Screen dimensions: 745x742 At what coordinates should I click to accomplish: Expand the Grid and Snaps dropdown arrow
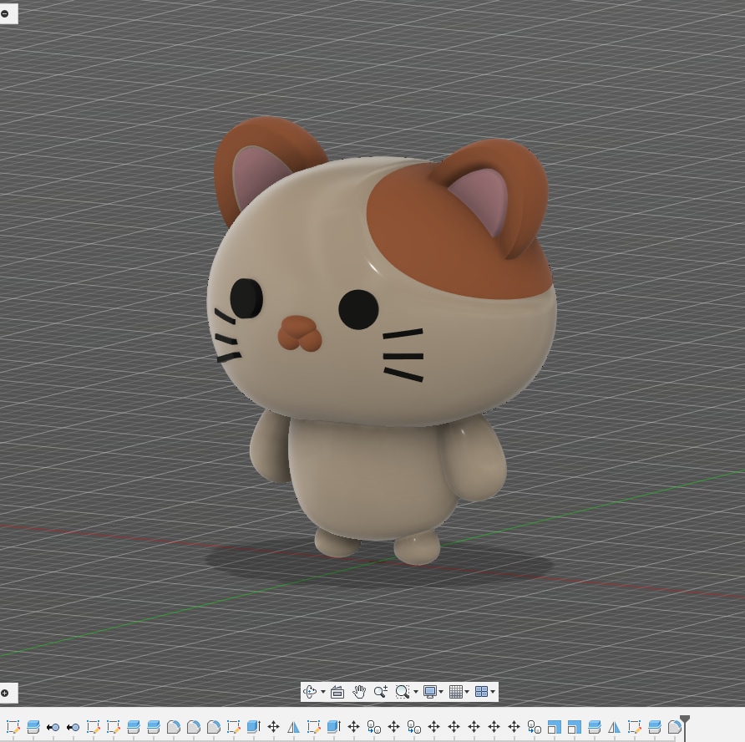click(x=467, y=692)
